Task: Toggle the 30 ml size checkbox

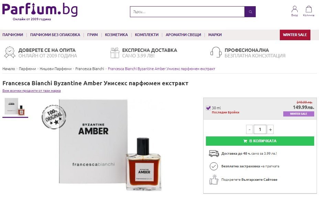Action: tap(208, 108)
